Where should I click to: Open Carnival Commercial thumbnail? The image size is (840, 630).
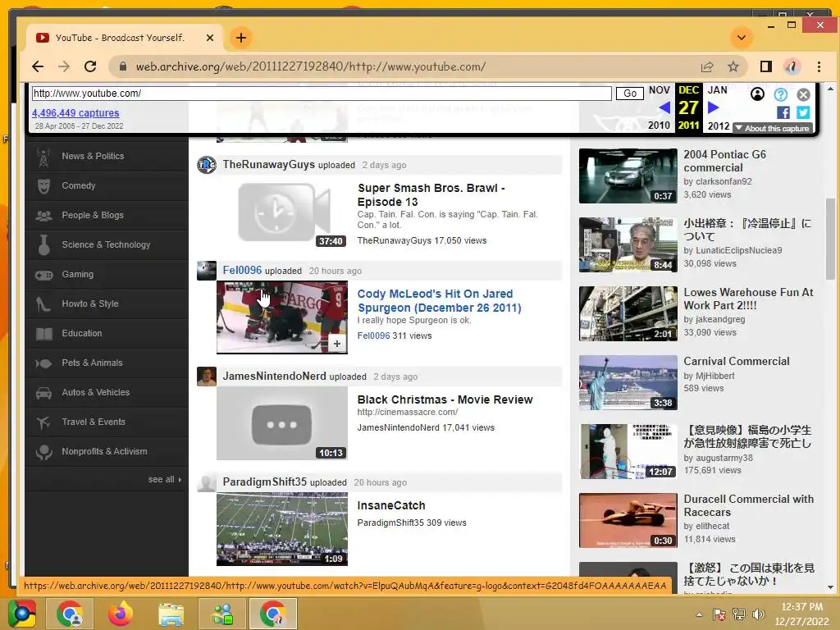pyautogui.click(x=628, y=382)
